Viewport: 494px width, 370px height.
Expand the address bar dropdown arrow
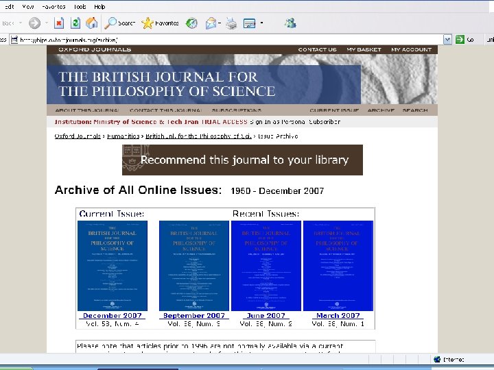point(447,40)
